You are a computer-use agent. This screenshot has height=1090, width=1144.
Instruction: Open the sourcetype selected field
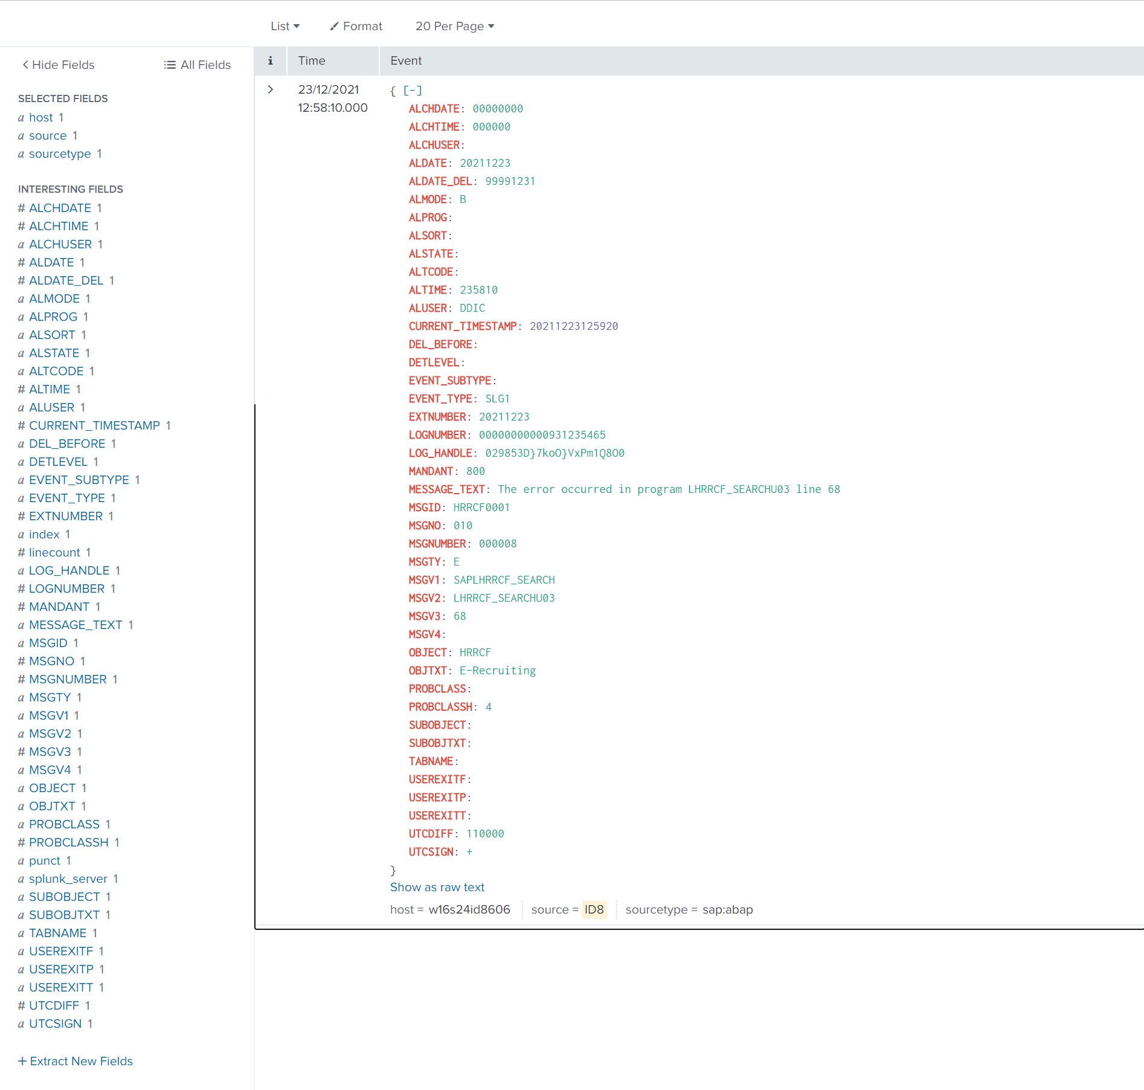pos(60,153)
